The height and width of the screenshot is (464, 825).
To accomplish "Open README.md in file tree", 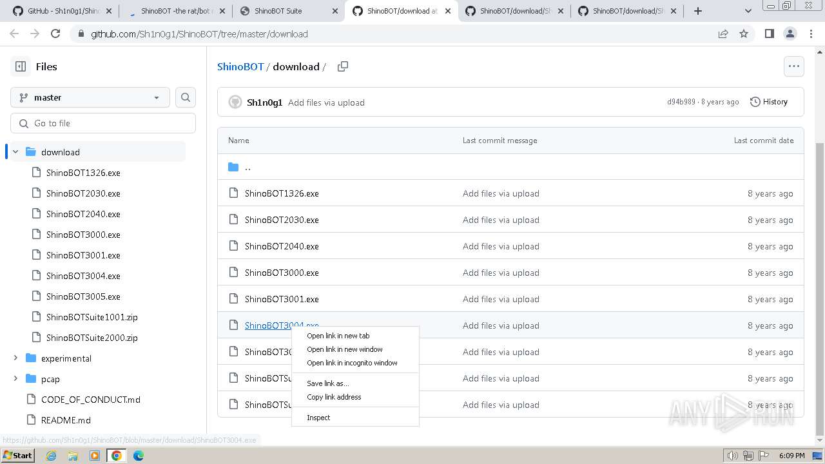I will pos(66,420).
